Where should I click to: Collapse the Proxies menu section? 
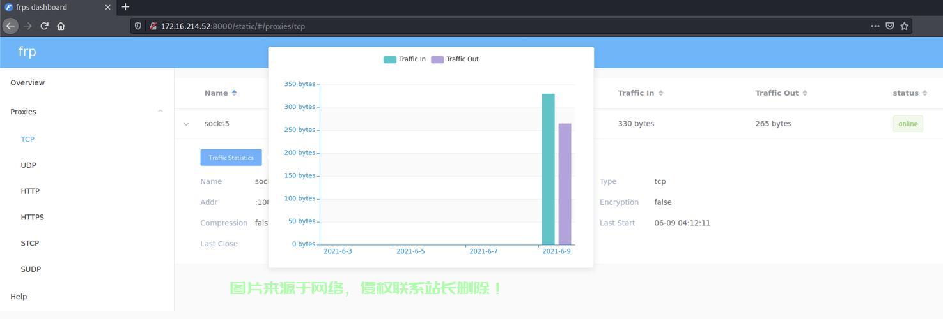pos(87,112)
